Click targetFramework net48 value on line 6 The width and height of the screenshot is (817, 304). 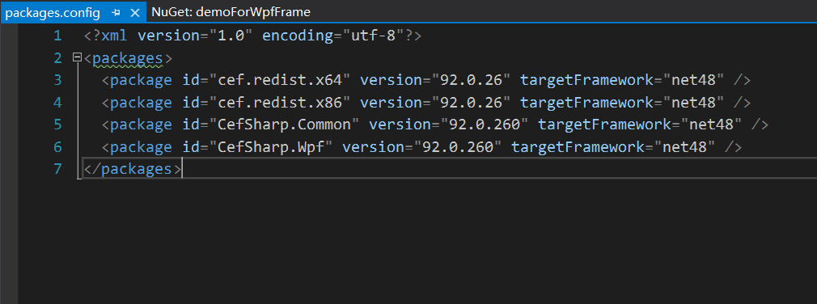click(x=684, y=147)
